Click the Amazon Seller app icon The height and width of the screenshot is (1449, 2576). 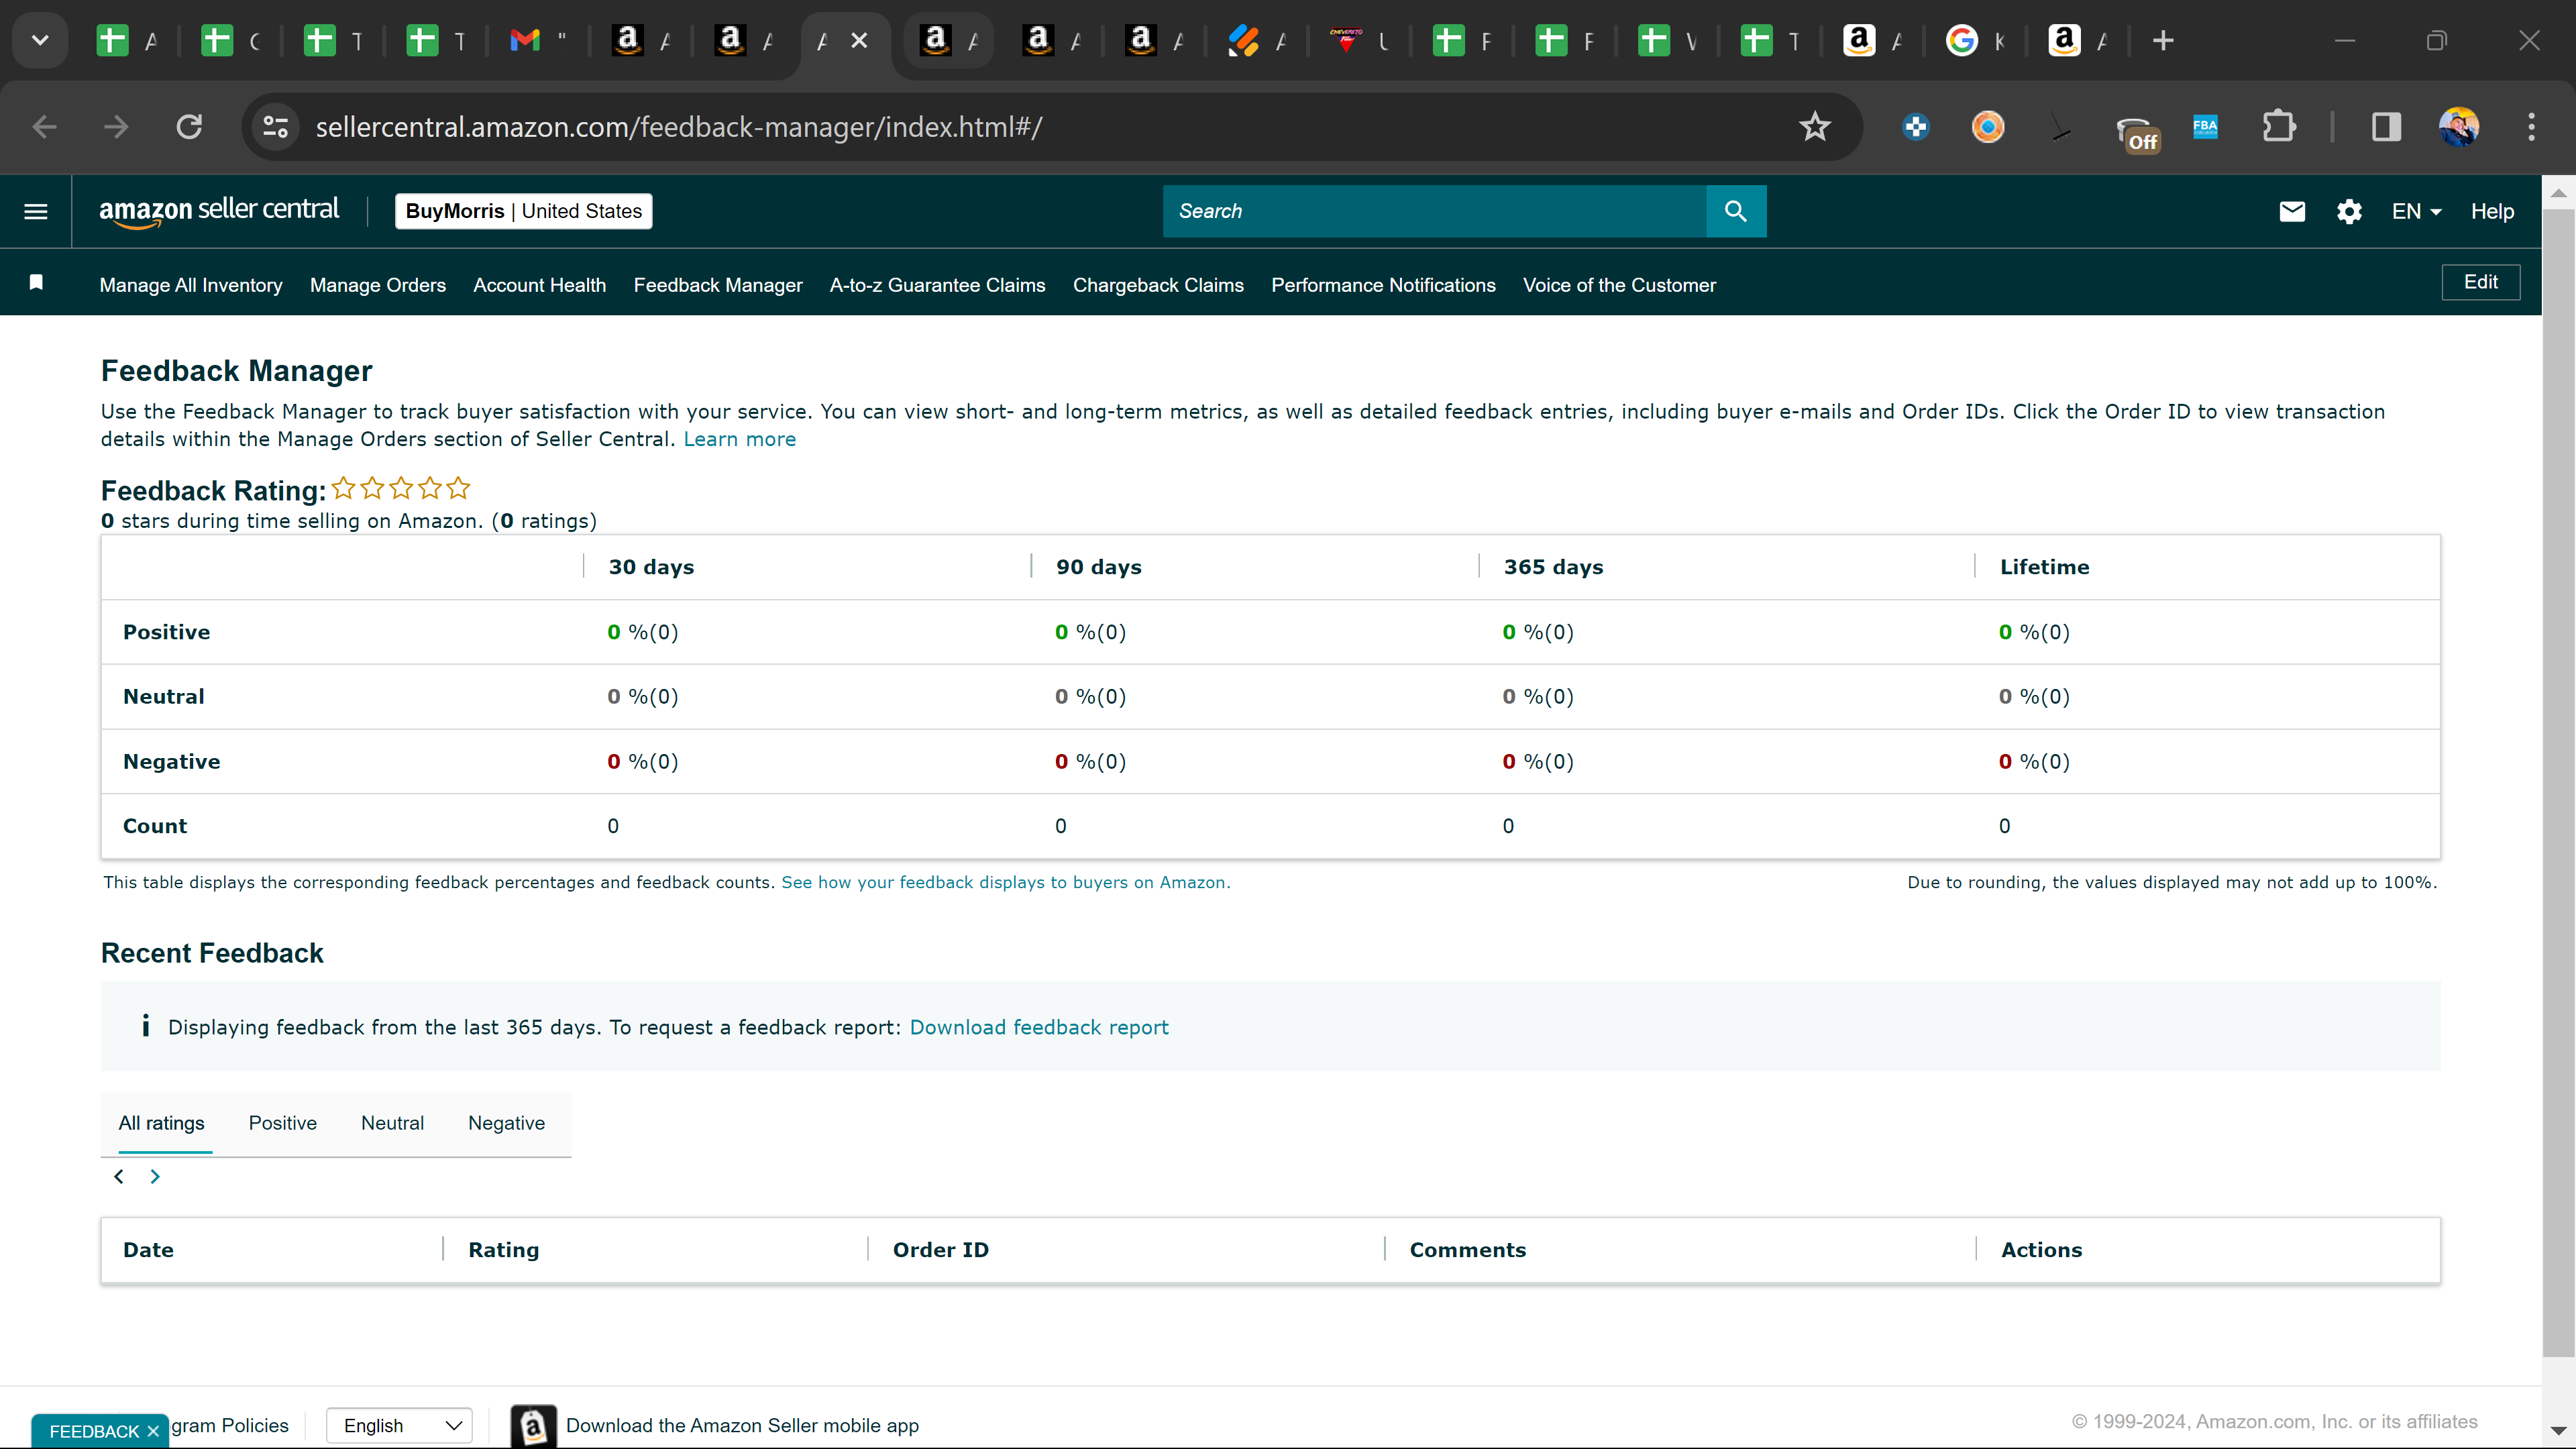tap(533, 1425)
